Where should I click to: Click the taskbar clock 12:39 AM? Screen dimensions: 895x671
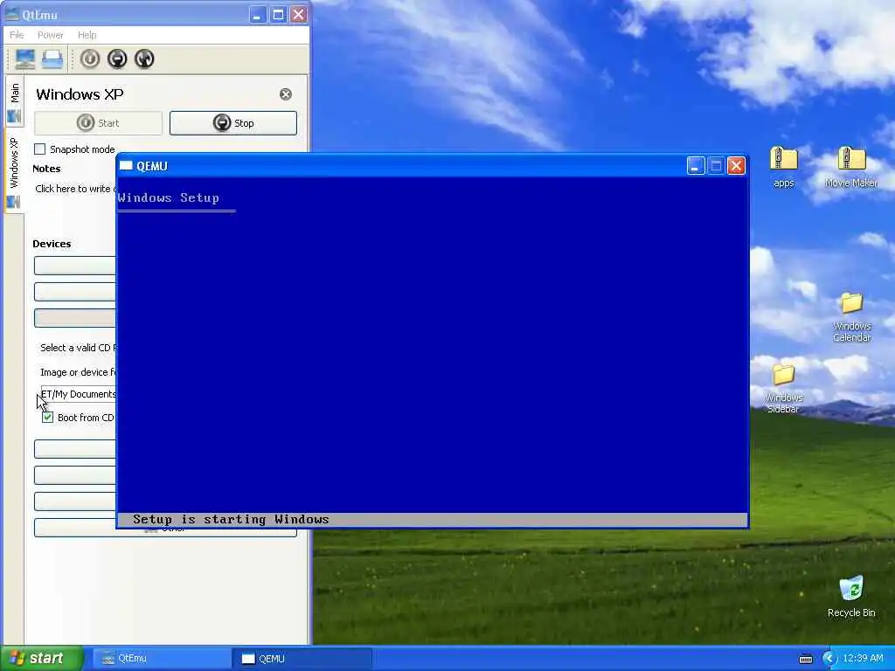point(863,659)
